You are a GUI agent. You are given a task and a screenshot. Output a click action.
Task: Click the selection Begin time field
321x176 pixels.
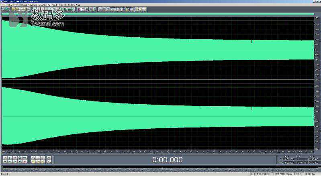289,159
